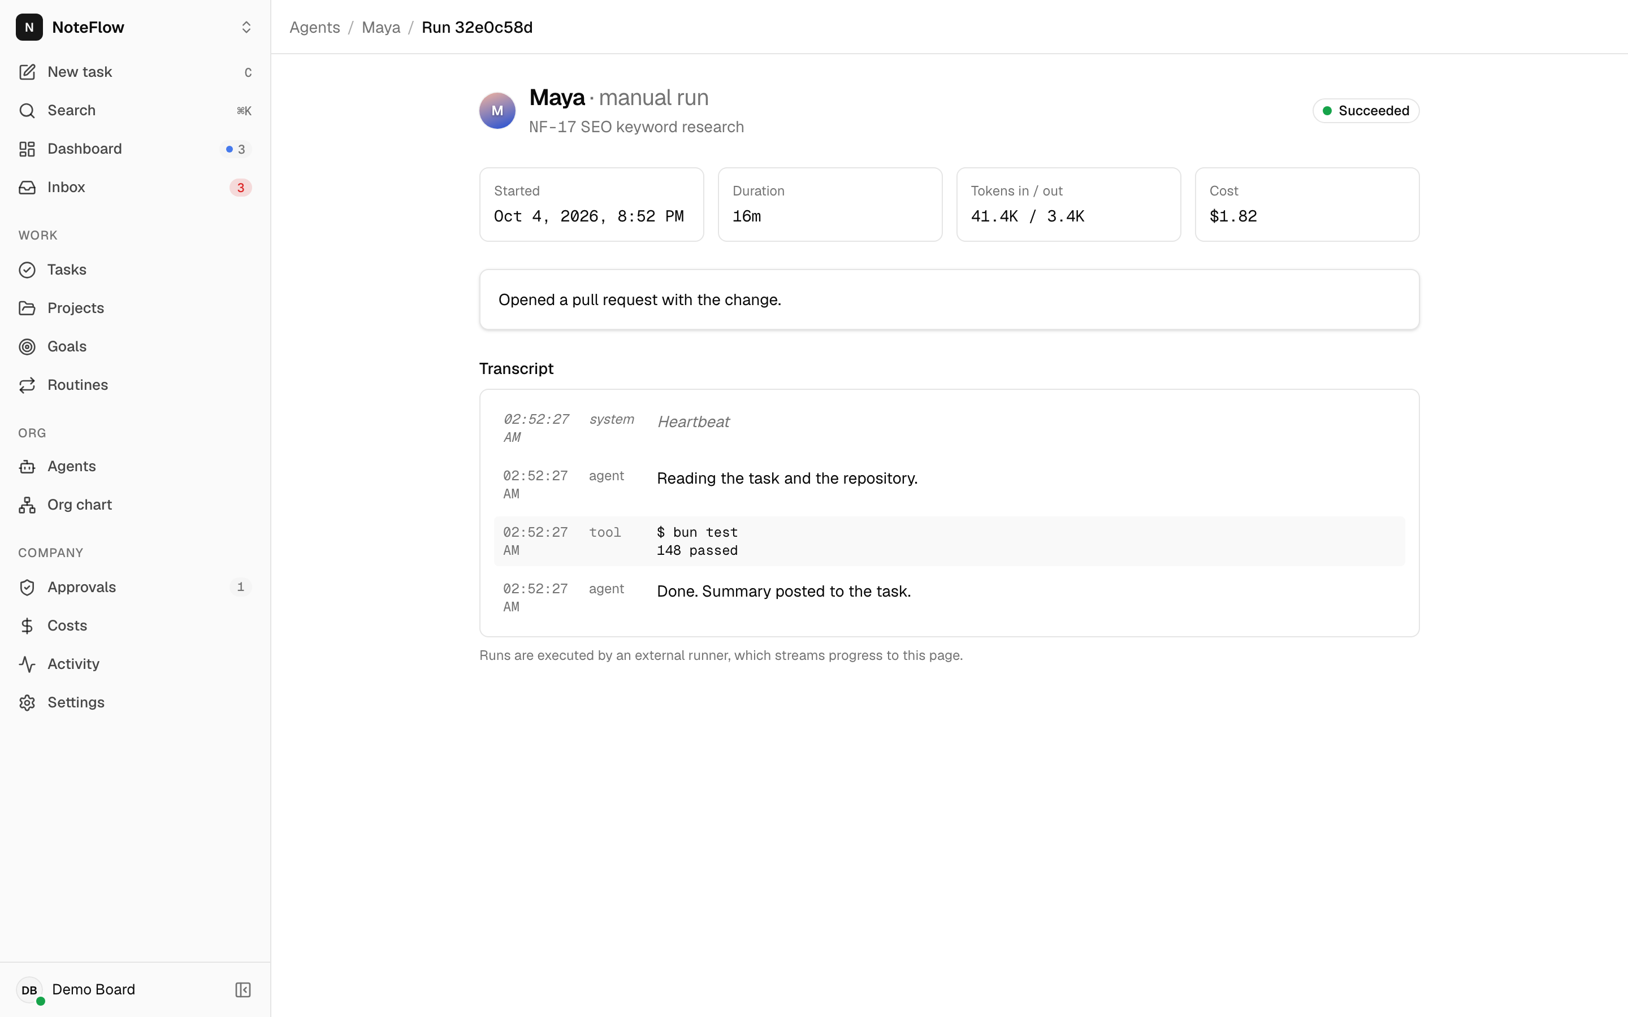Click the Agents robot icon
Viewport: 1628px width, 1017px height.
pos(27,466)
